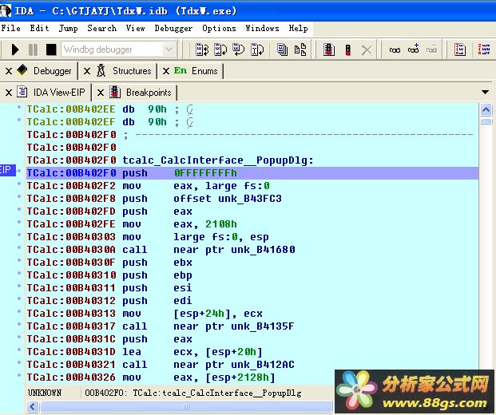Open the Windbg debugger selection dropdown

point(169,49)
